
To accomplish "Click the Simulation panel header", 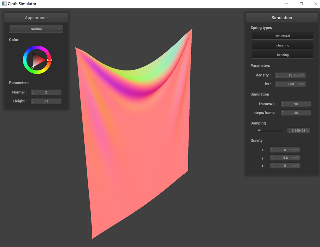I will (282, 18).
